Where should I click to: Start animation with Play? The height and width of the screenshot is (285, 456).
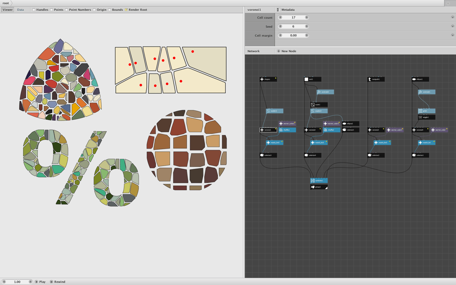[x=41, y=282]
